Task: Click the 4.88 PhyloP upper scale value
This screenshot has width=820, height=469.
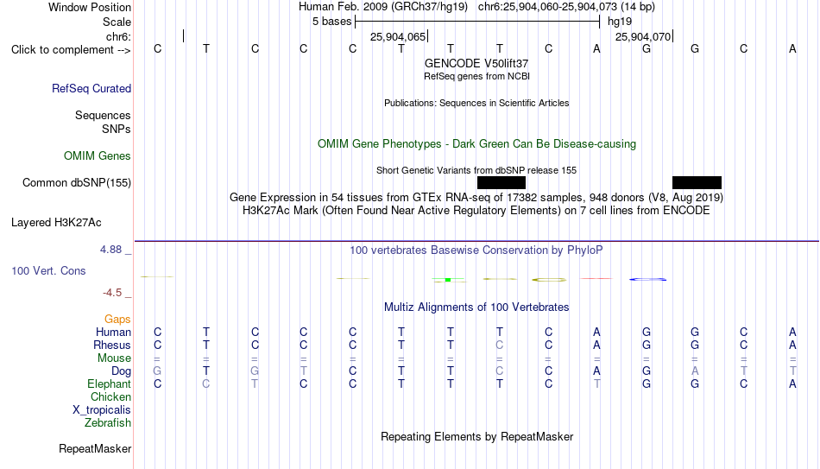Action: click(111, 250)
